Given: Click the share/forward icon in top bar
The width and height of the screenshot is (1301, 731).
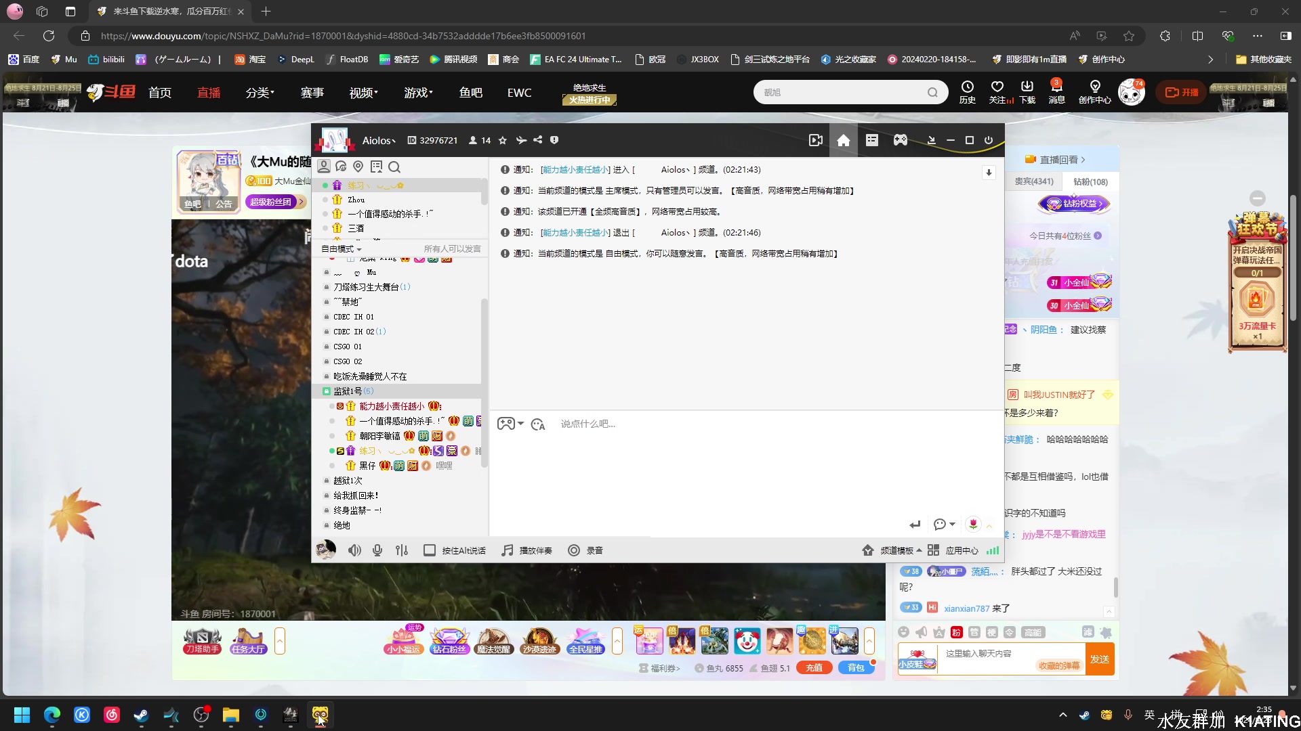Looking at the screenshot, I should point(537,140).
